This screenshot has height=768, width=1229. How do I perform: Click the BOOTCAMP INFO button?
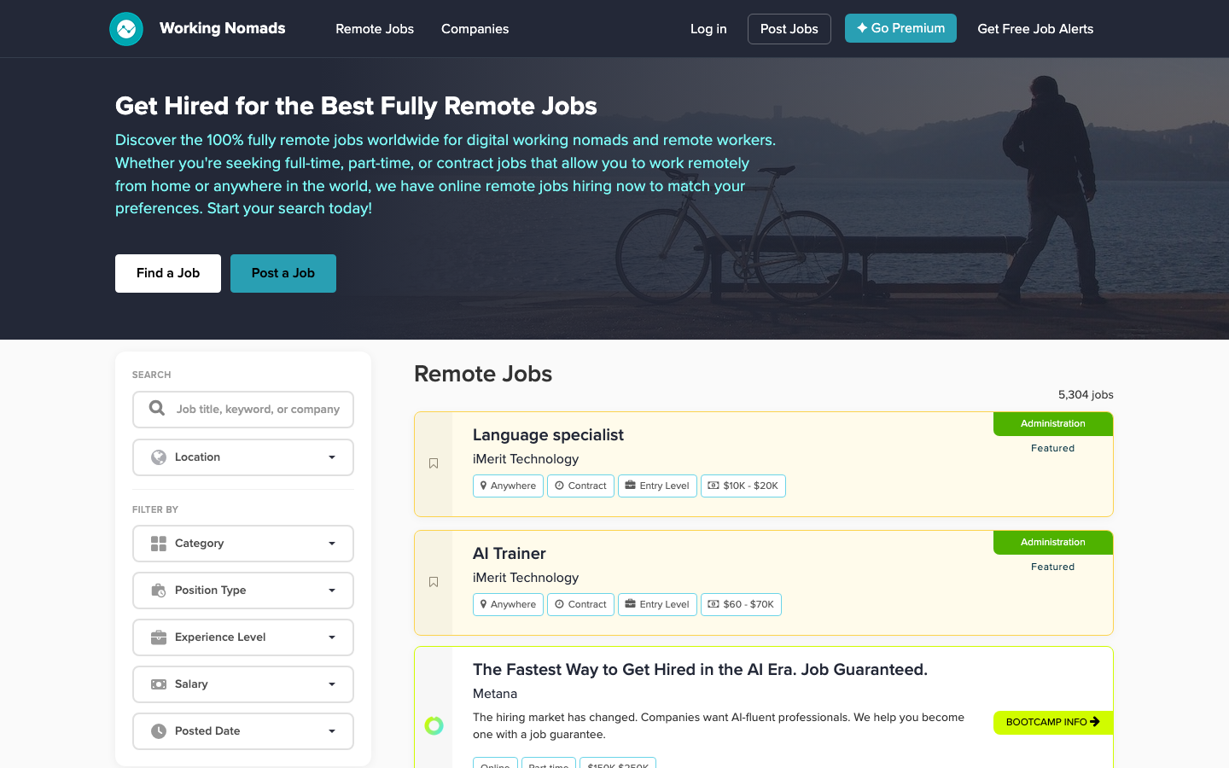coord(1053,722)
